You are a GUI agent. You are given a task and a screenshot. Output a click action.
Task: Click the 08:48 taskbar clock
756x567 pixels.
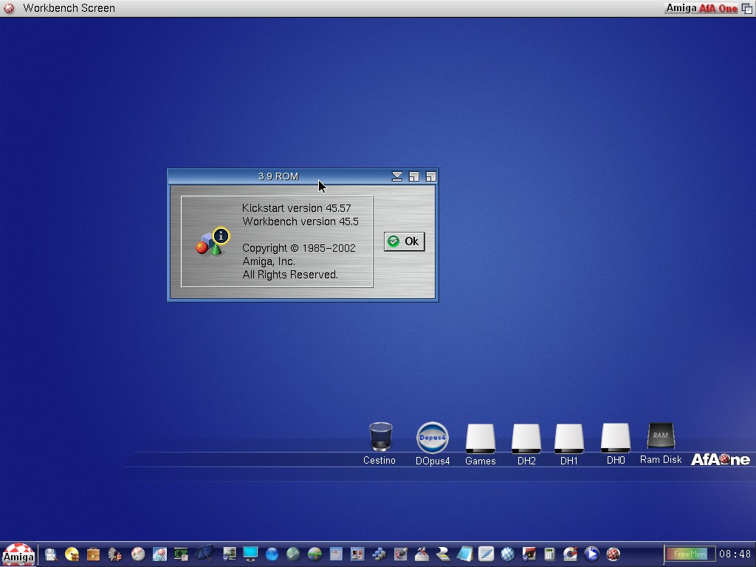pyautogui.click(x=735, y=554)
